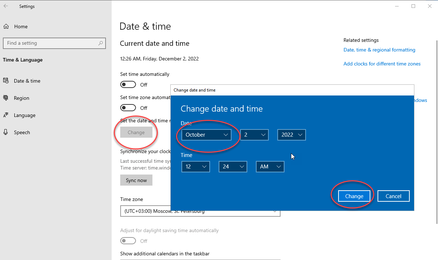
Task: Click the Time & Language heading
Action: [23, 60]
